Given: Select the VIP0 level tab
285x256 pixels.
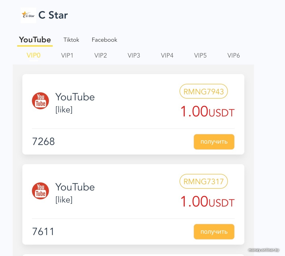Looking at the screenshot, I should [x=33, y=55].
